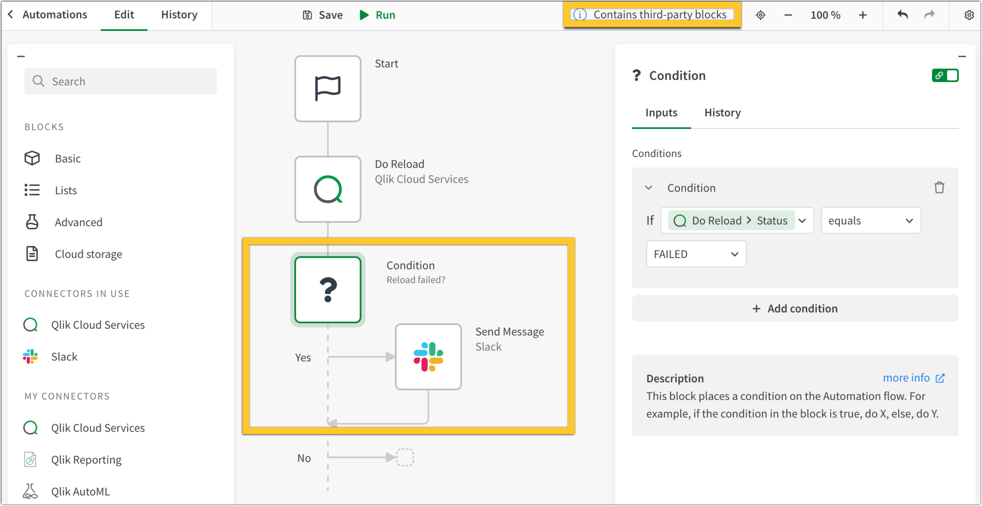Image resolution: width=982 pixels, height=506 pixels.
Task: Switch to the History tab at the top
Action: (179, 15)
